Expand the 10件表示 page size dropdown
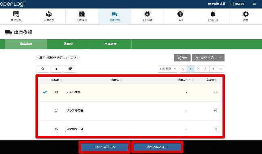The height and width of the screenshot is (154, 262). click(x=168, y=69)
